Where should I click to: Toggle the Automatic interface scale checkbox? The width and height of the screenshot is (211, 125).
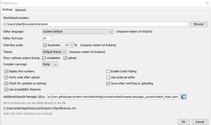click(45, 45)
